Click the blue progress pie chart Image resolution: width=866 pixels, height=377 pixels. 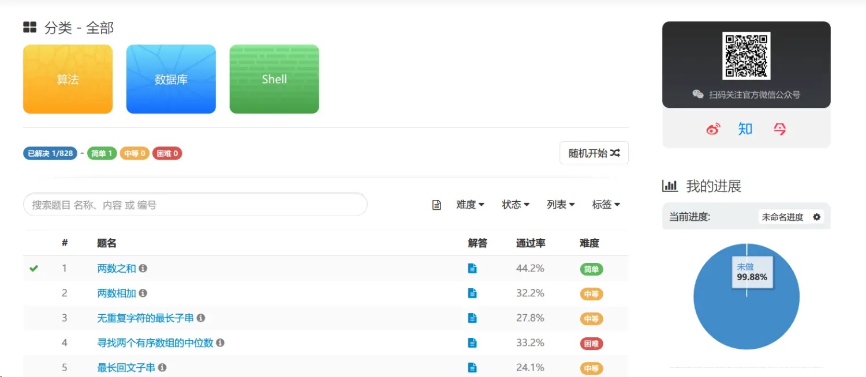coord(746,296)
